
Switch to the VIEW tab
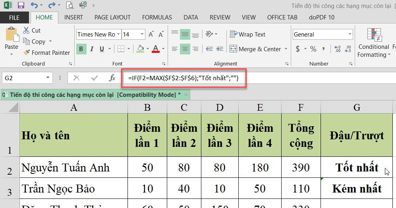[249, 17]
